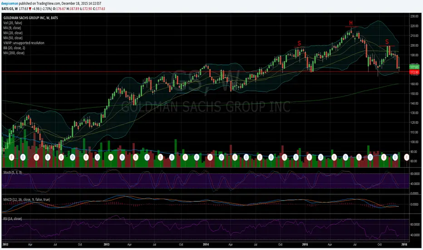Viewport: 423px width, 250px height.
Task: Click the 80.0000 Stoch axis label
Action: (415, 174)
